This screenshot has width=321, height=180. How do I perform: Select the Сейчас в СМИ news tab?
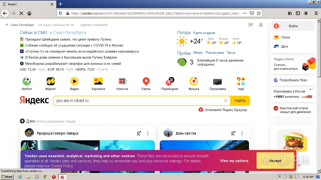point(33,32)
